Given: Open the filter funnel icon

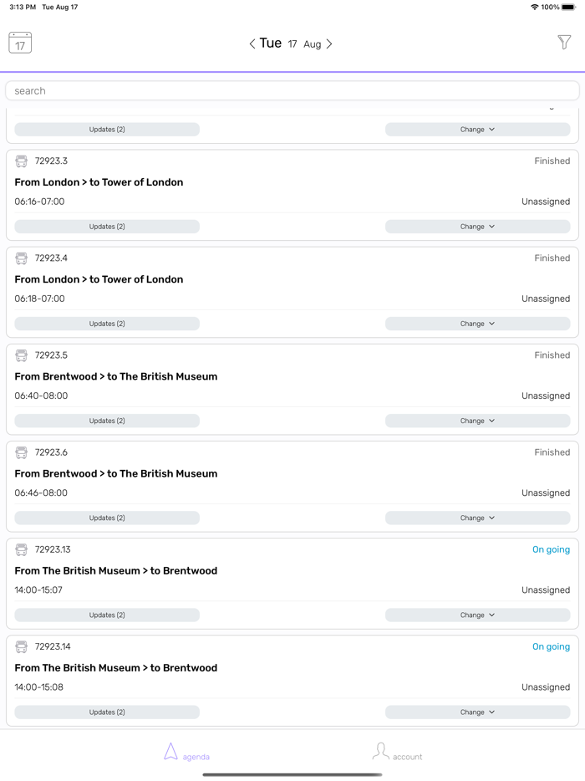Looking at the screenshot, I should click(564, 42).
